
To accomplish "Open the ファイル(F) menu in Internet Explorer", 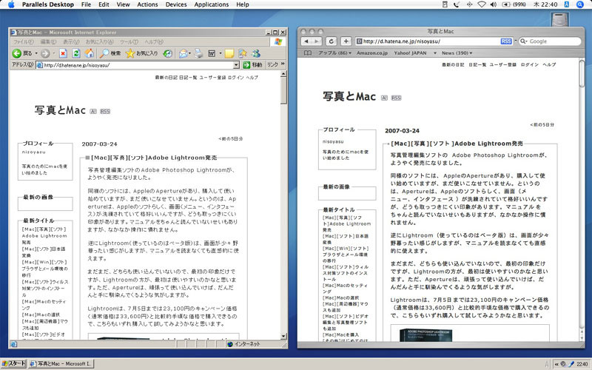I will [23, 42].
